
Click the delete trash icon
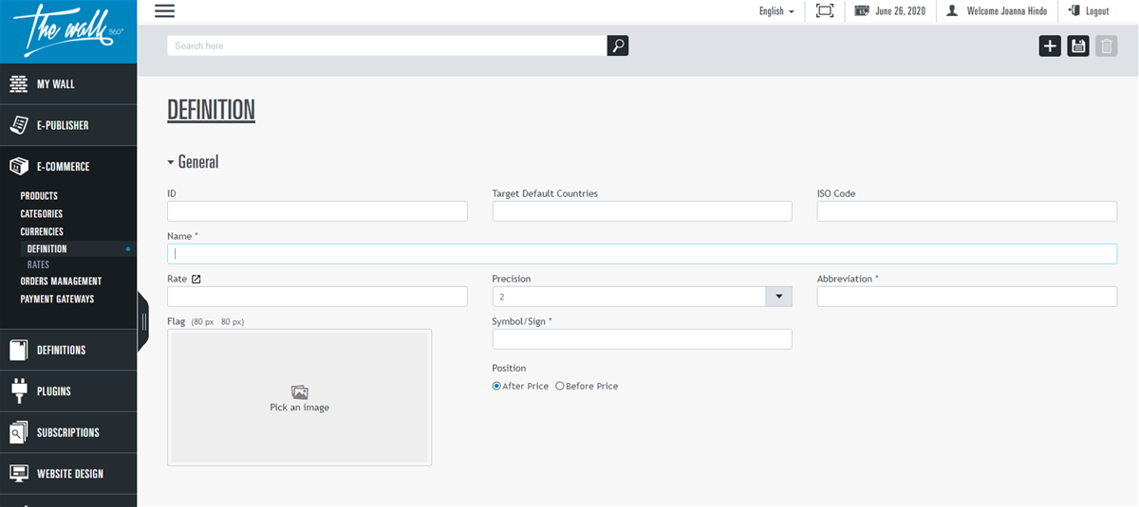1107,45
